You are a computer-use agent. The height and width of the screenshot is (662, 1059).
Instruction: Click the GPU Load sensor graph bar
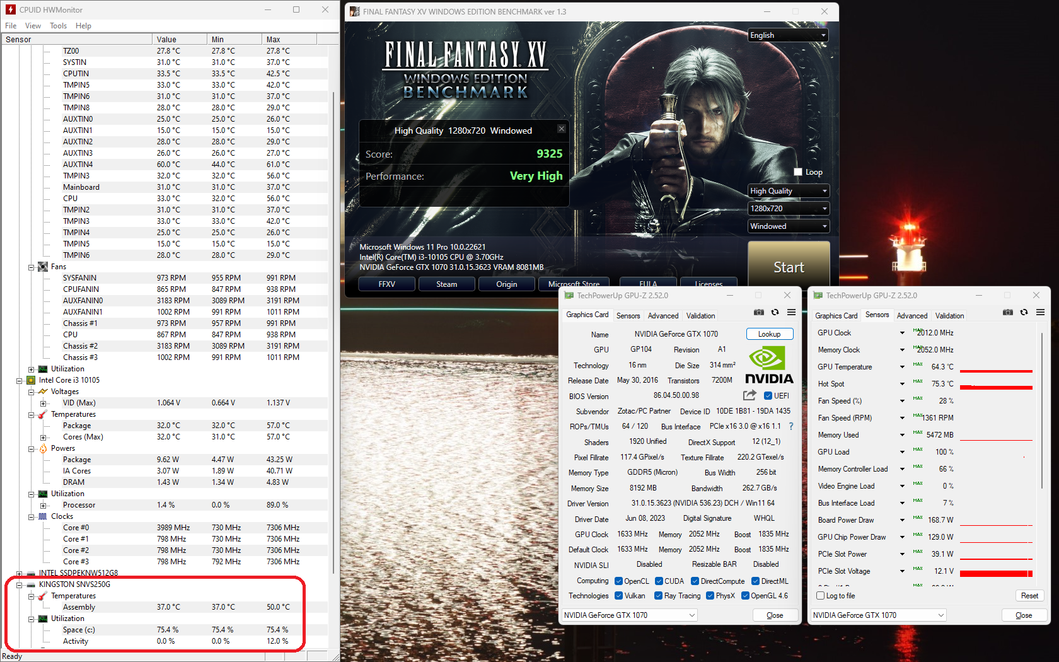(996, 451)
